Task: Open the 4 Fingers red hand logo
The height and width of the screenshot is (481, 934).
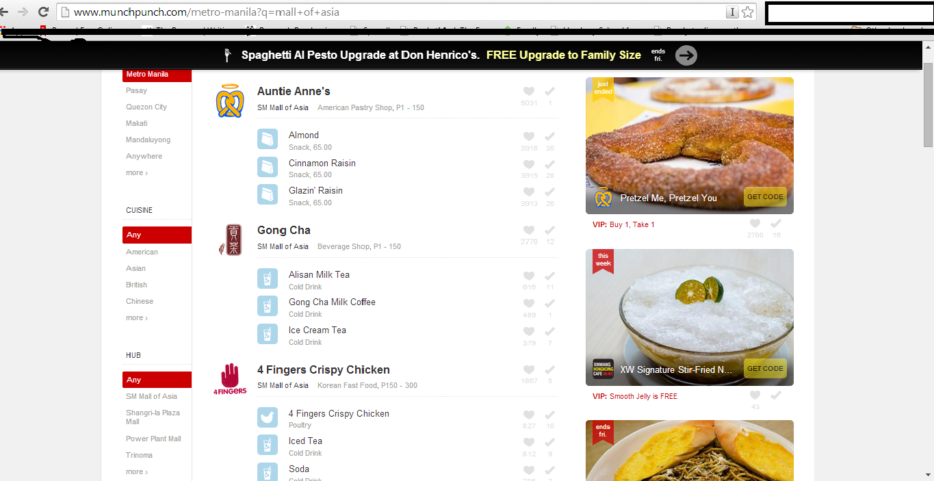Action: point(230,379)
